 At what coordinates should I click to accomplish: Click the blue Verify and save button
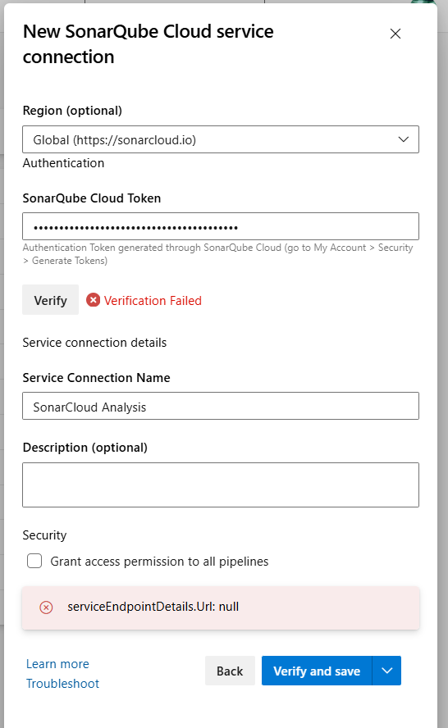tap(317, 671)
